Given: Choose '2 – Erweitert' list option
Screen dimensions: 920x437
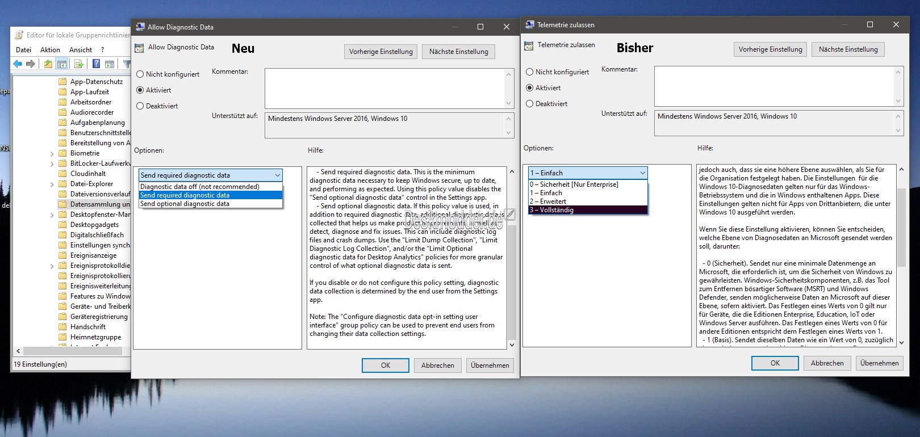Looking at the screenshot, I should (x=588, y=201).
